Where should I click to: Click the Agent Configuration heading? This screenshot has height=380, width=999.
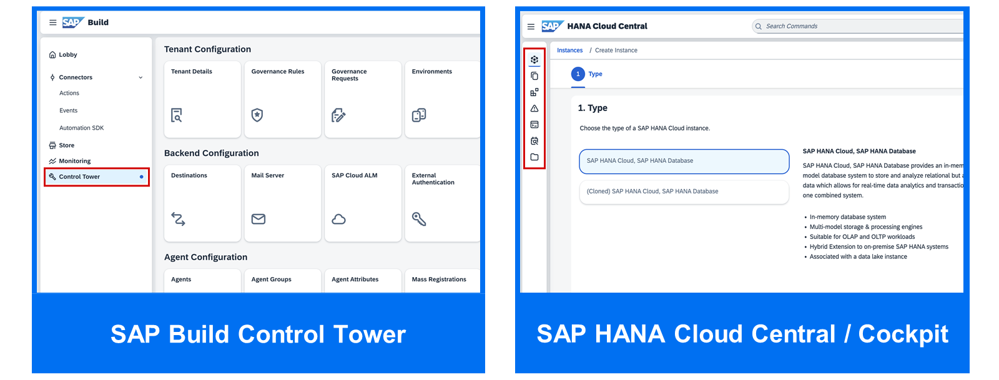point(206,257)
